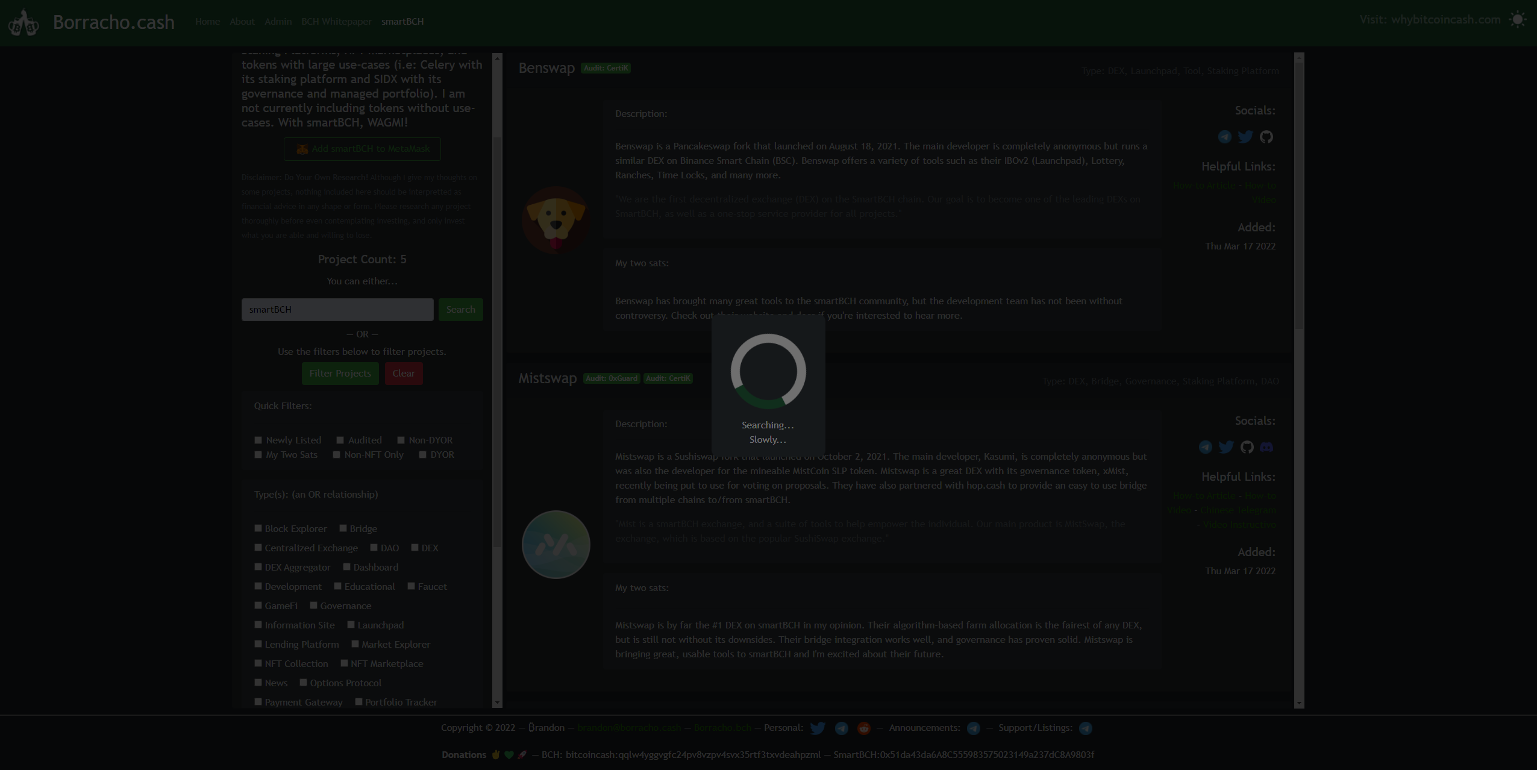Click Benswap's Audit: CertiK badge

(x=606, y=68)
